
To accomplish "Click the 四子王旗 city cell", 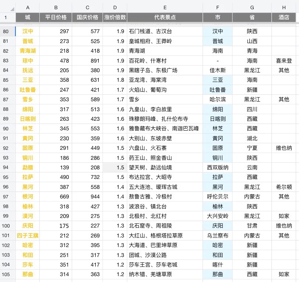I will 28,236.
